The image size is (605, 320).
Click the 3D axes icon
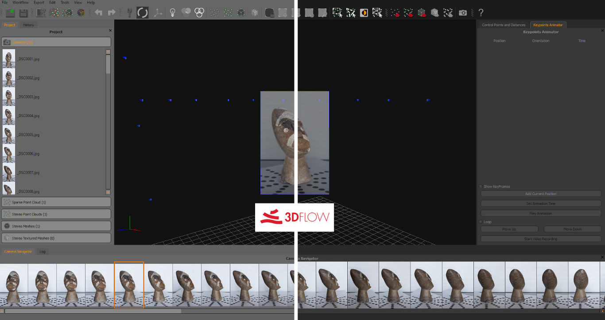158,13
